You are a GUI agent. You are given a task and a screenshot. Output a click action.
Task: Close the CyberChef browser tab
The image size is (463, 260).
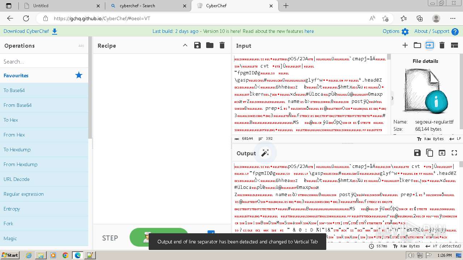click(271, 6)
